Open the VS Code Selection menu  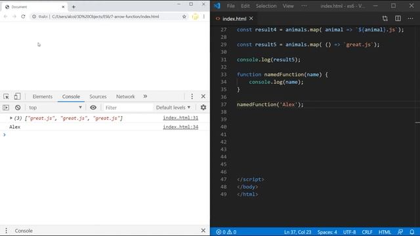(x=266, y=6)
